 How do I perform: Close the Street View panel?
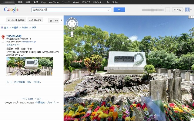click(x=192, y=17)
